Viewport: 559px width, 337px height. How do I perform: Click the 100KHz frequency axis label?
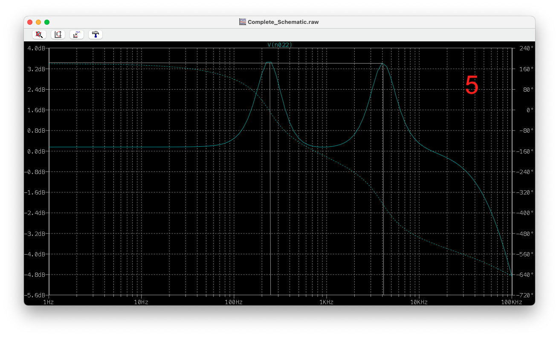[x=512, y=302]
